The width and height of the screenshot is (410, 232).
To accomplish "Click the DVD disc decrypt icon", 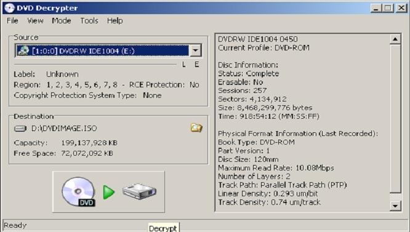I will tap(78, 192).
